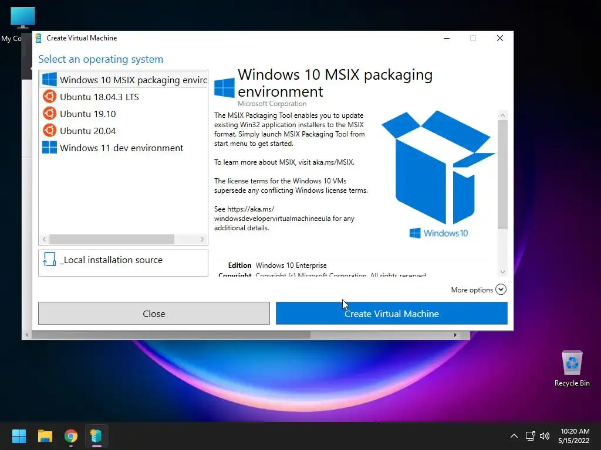This screenshot has height=450, width=601.
Task: Click the background window's scroll right arrow
Action: point(455,335)
